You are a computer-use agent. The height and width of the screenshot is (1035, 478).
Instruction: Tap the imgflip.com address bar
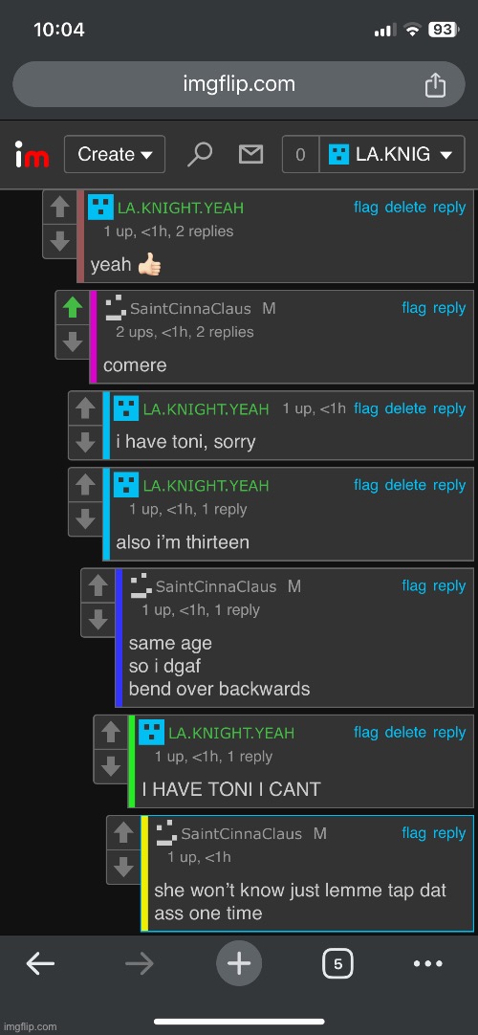[x=239, y=84]
